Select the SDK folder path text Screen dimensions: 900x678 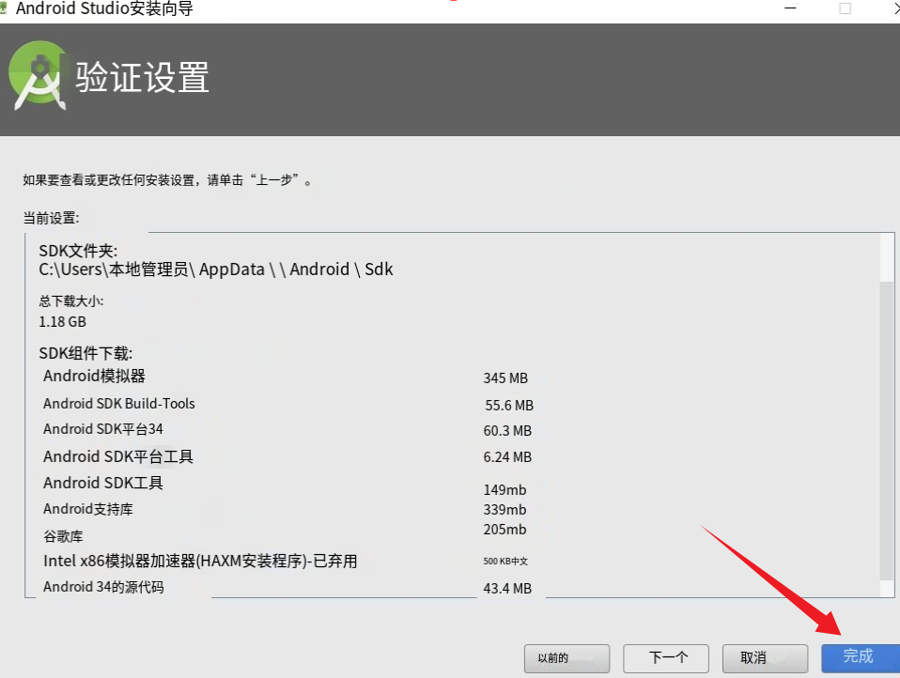point(216,269)
